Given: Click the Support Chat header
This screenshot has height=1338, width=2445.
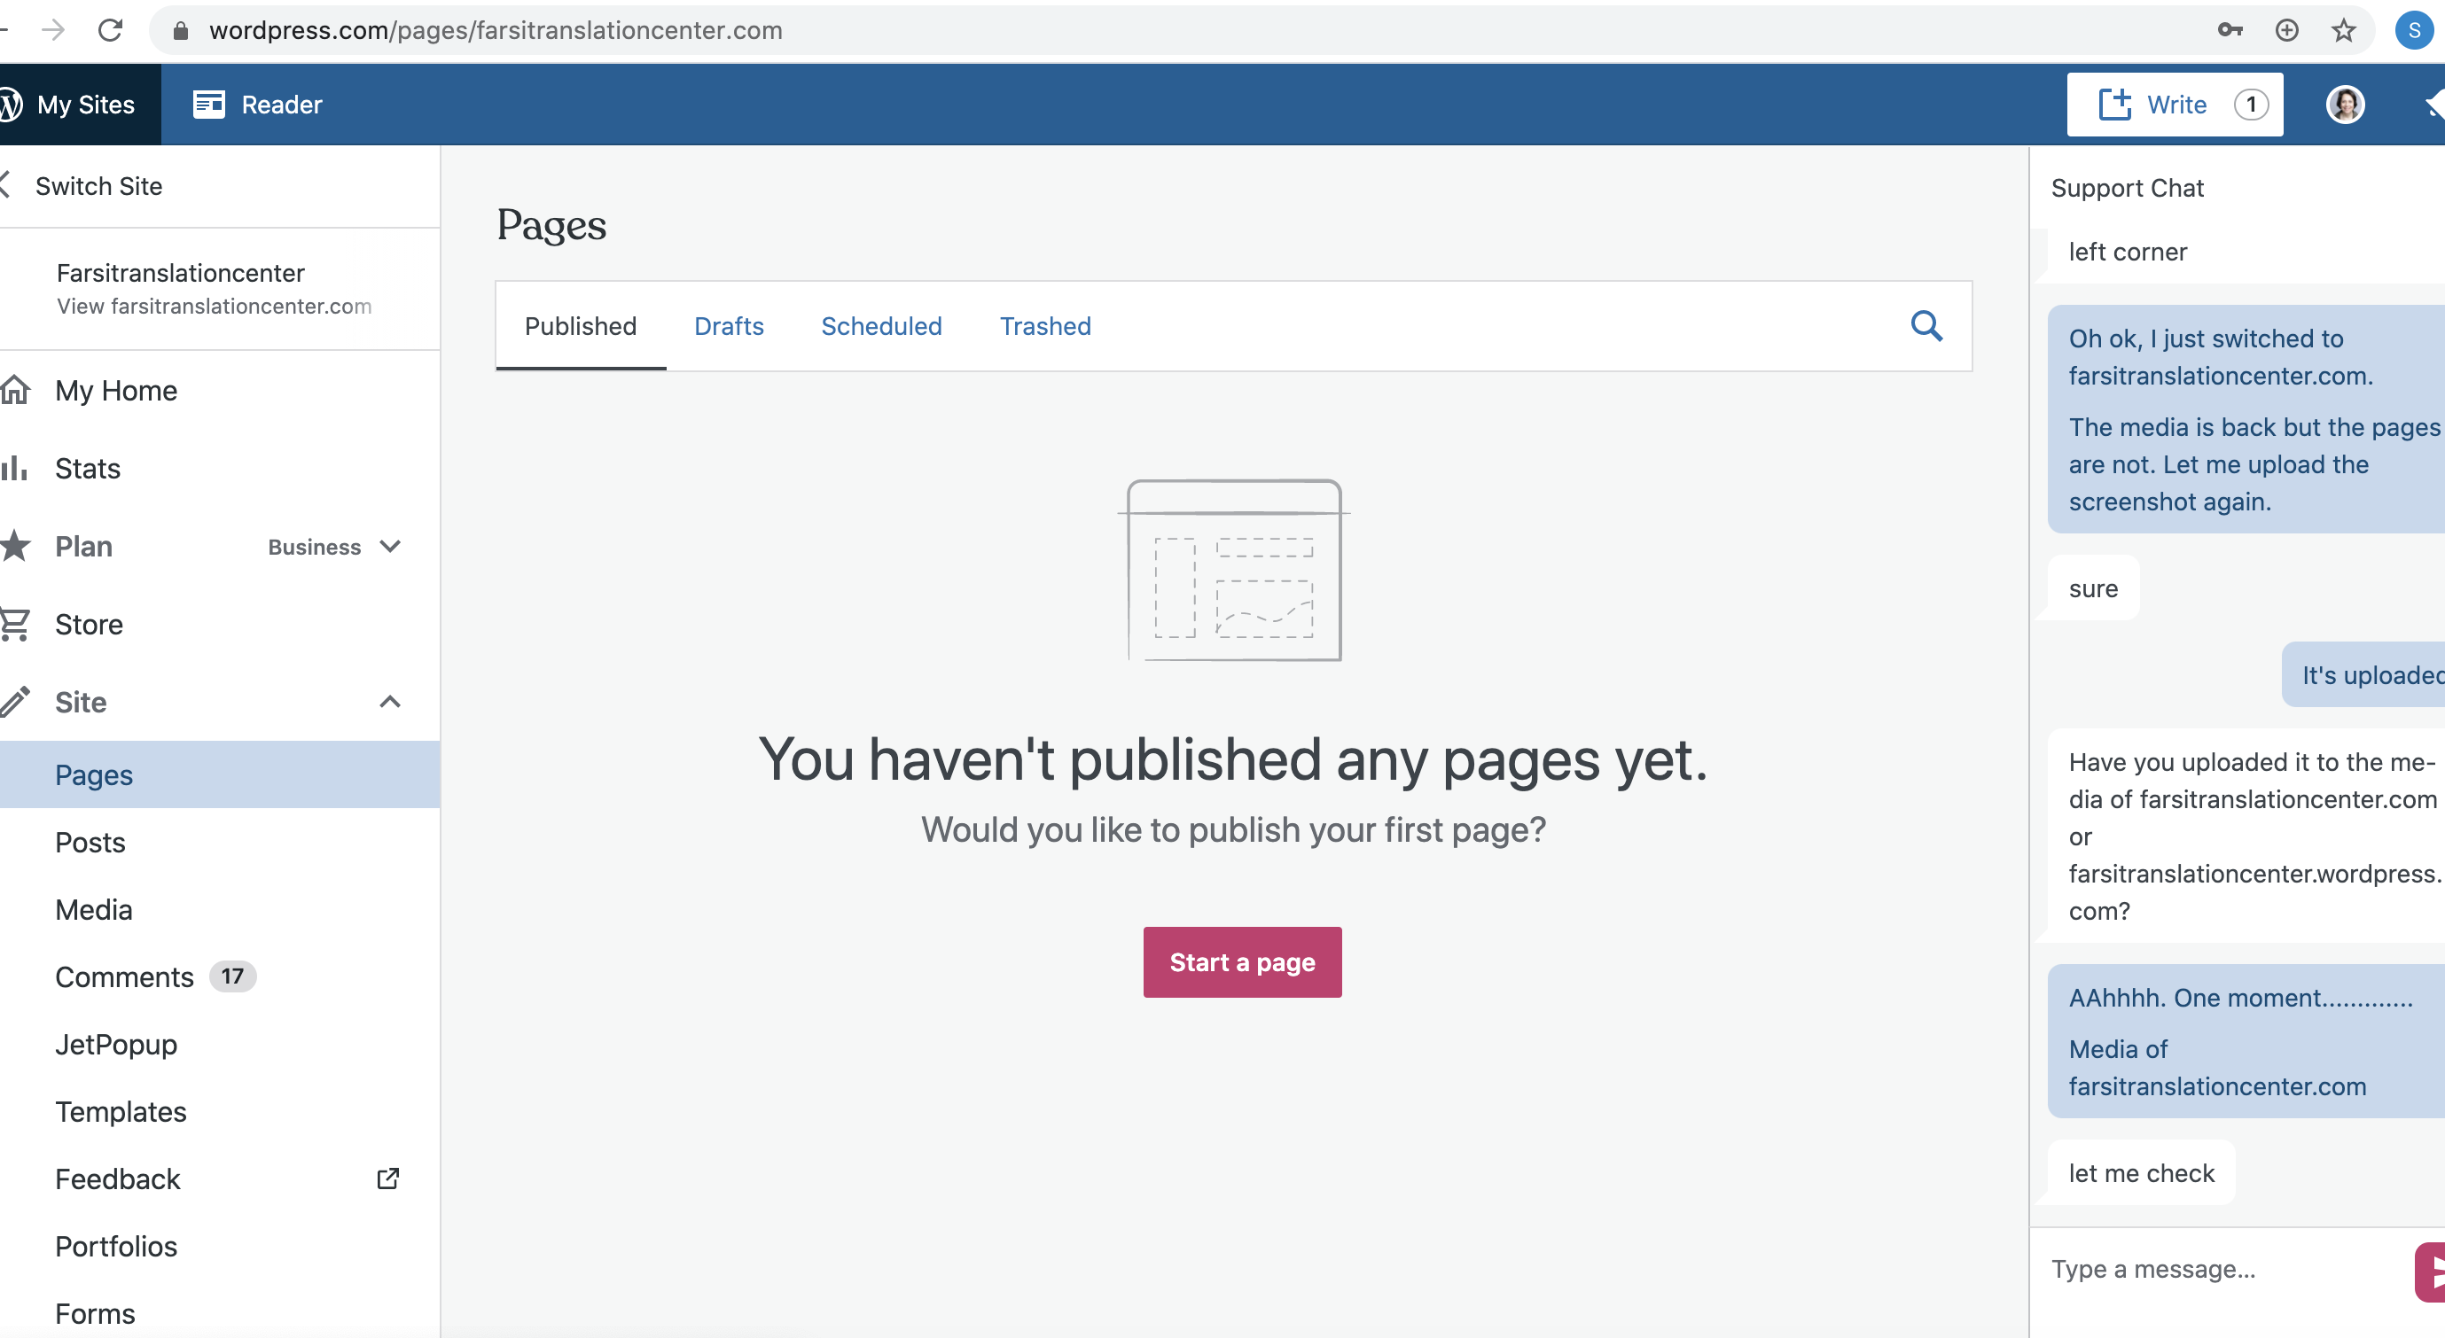Looking at the screenshot, I should (x=2127, y=188).
